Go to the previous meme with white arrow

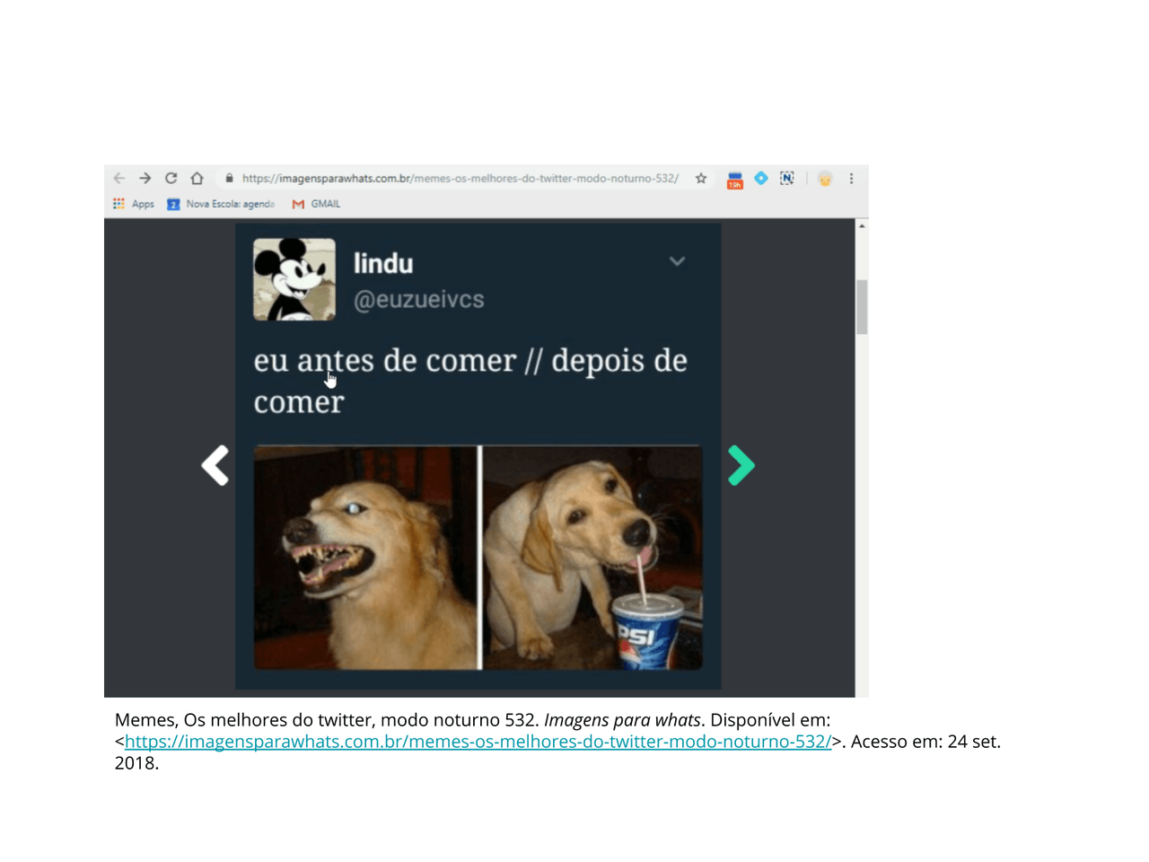pos(215,465)
